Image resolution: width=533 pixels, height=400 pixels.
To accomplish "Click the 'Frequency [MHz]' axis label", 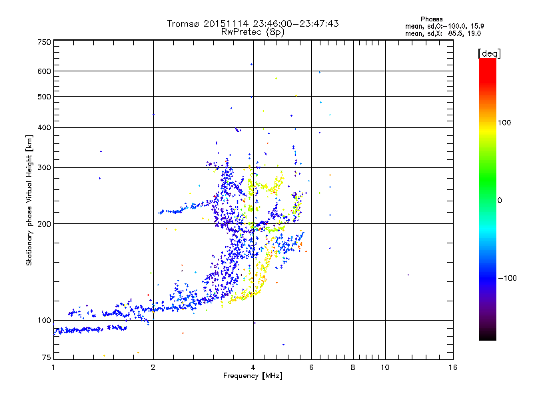I will tap(253, 376).
